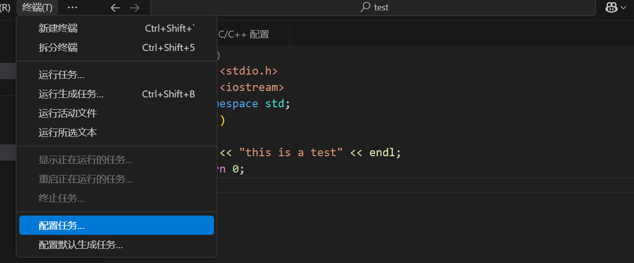Image resolution: width=634 pixels, height=263 pixels.
Task: Switch to the C/C++ 配置 tab
Action: [x=244, y=35]
